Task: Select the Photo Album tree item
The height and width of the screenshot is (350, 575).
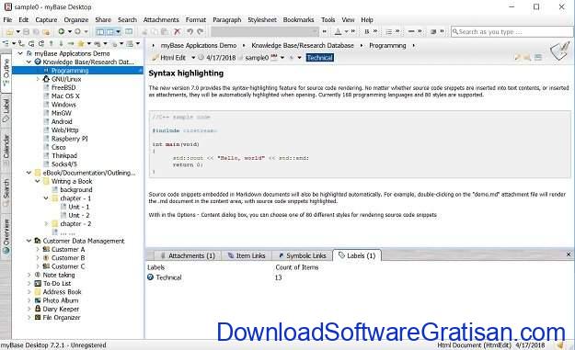Action: 61,300
